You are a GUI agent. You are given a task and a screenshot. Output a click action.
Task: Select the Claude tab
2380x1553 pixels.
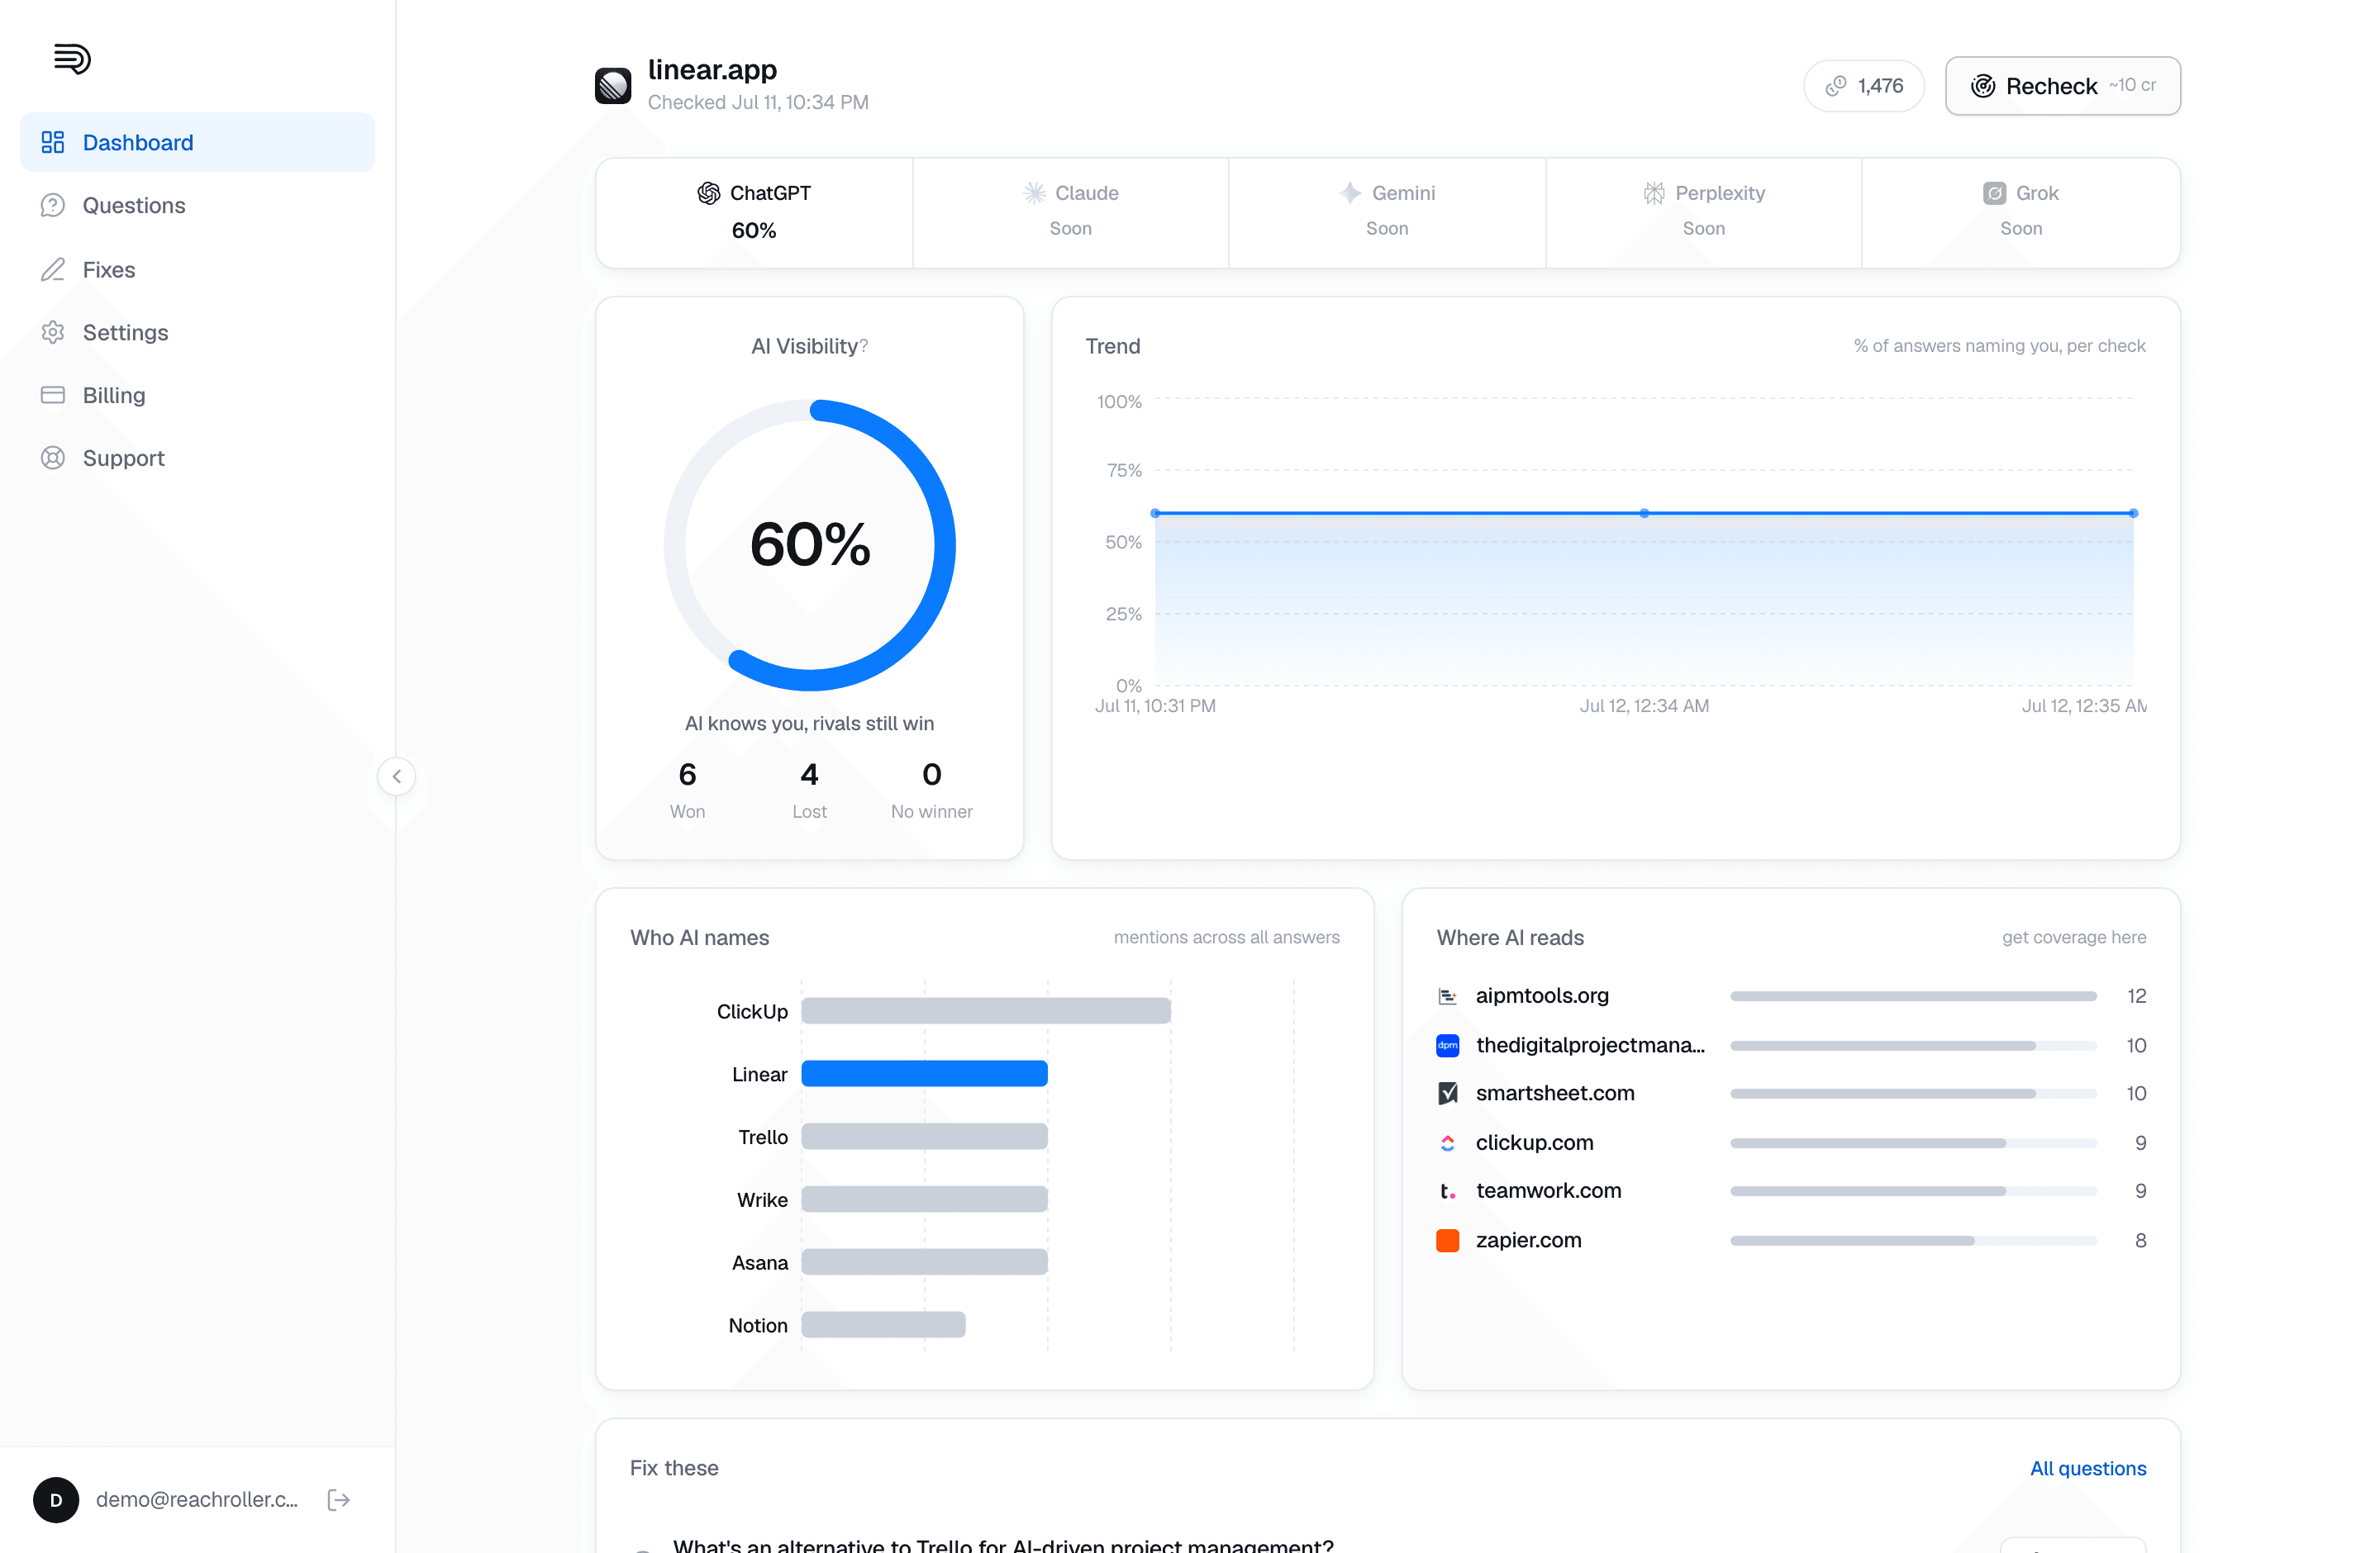(1070, 211)
